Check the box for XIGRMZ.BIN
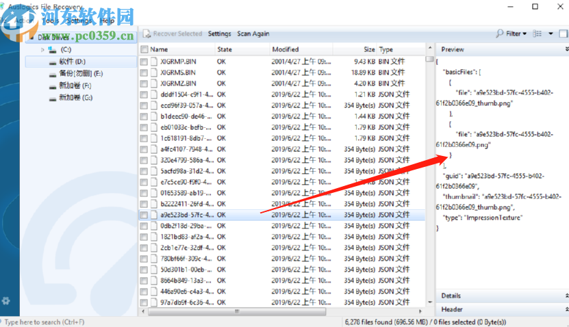The width and height of the screenshot is (569, 327). point(144,83)
